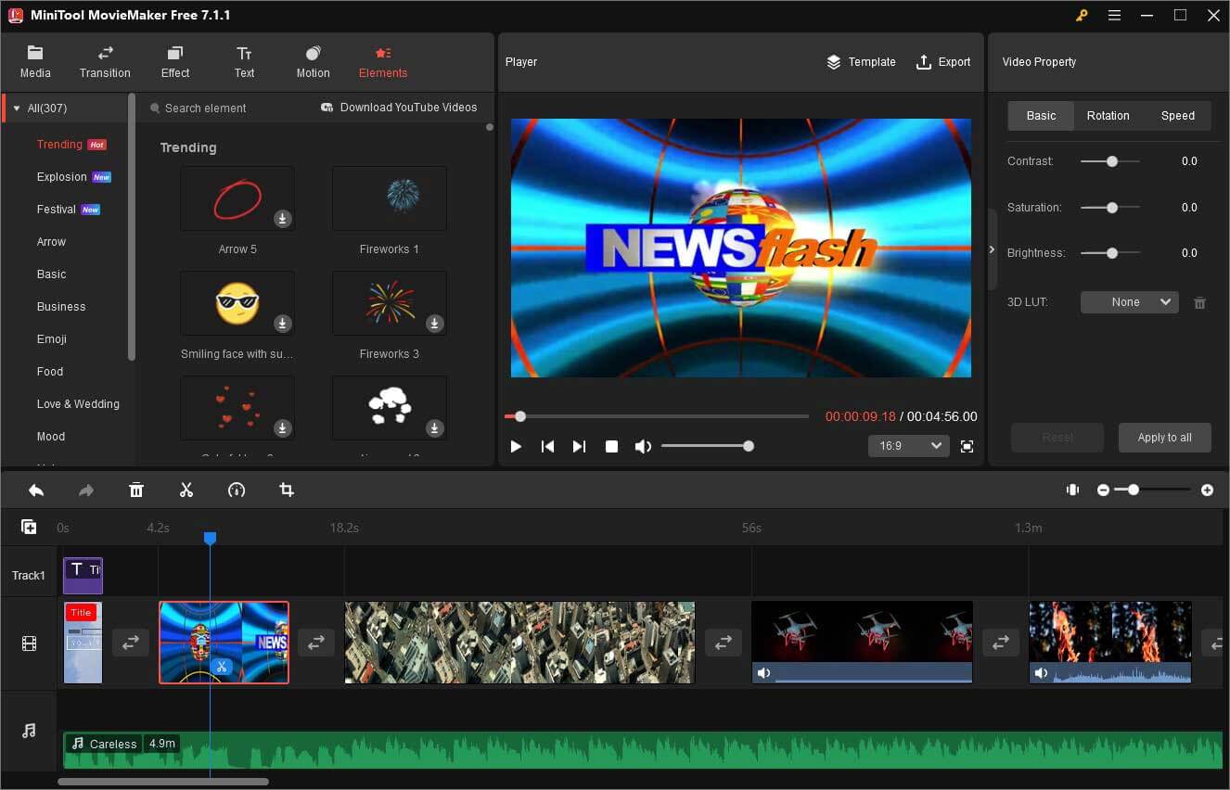Click Download YouTube Videos link

pos(399,108)
